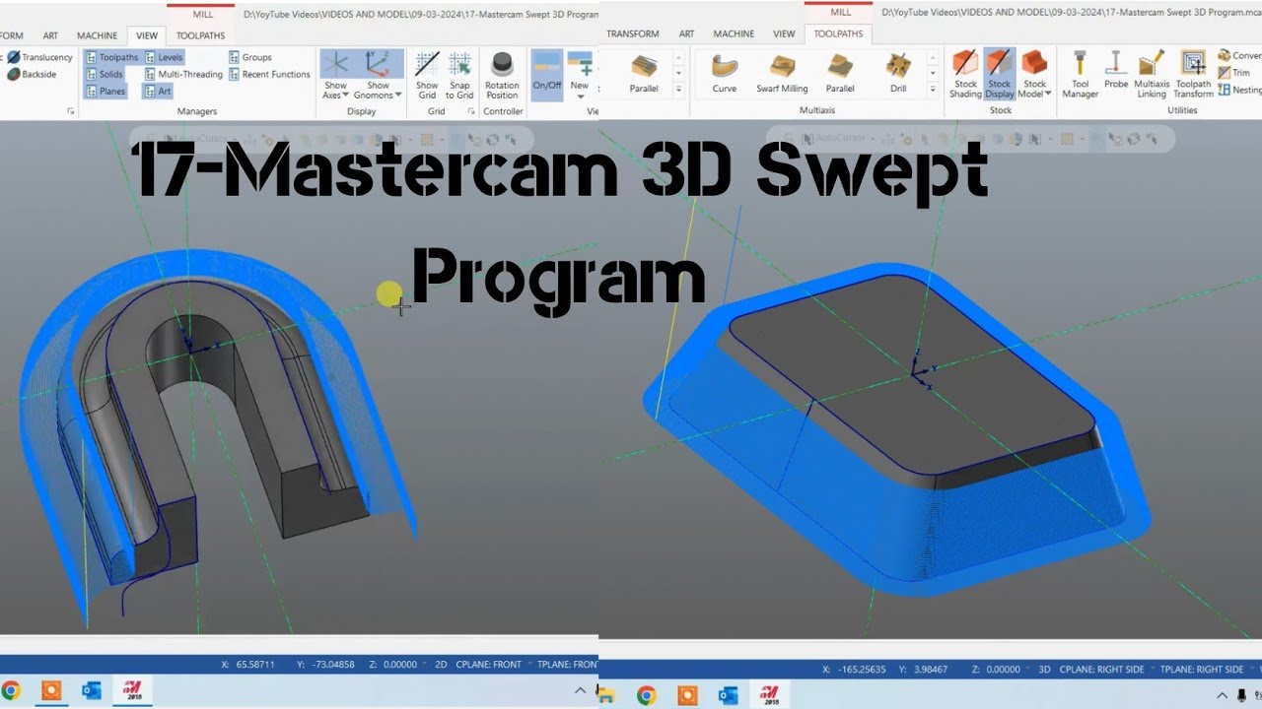The image size is (1262, 709).
Task: Toggle Translucency in the left window
Action: [x=39, y=57]
